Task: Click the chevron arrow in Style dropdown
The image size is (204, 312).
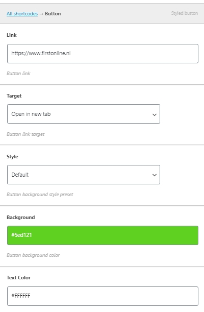Action: (x=155, y=175)
